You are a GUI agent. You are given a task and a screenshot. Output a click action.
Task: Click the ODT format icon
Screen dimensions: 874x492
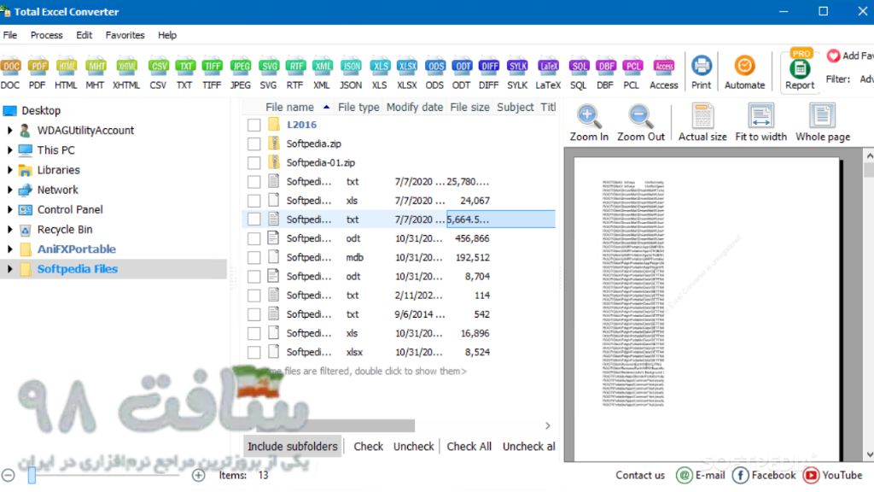coord(462,73)
